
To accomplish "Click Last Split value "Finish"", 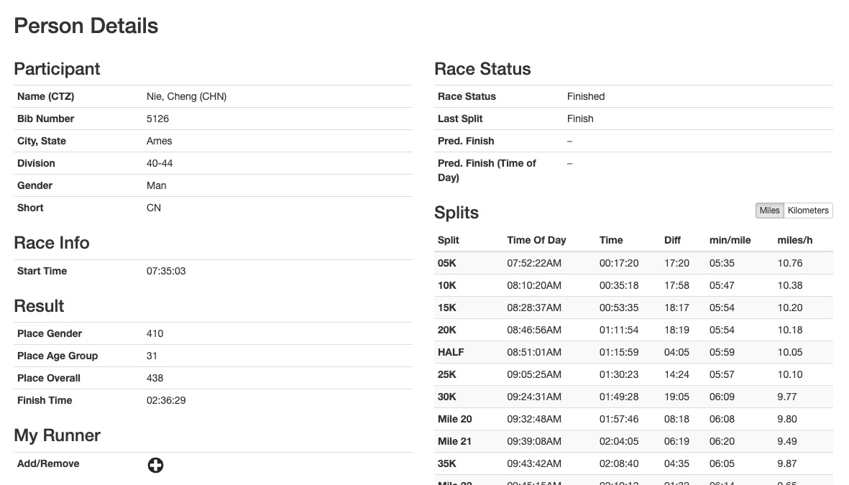I will (580, 119).
